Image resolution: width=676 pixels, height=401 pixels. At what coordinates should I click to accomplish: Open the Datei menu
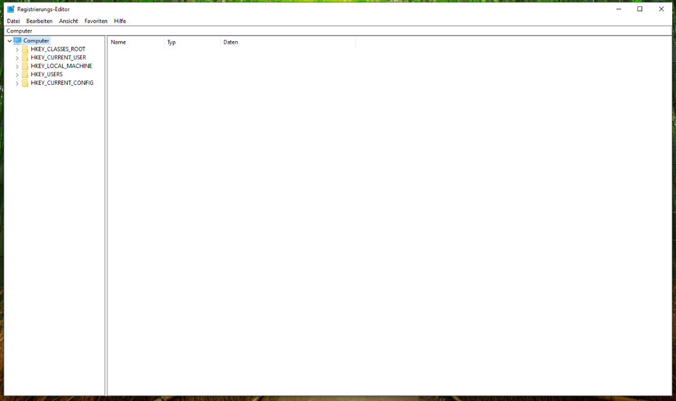coord(13,21)
